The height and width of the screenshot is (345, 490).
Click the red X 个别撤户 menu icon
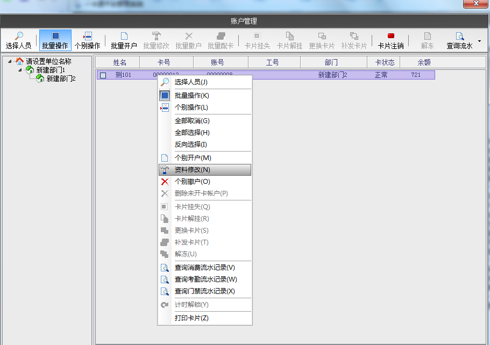pyautogui.click(x=165, y=182)
